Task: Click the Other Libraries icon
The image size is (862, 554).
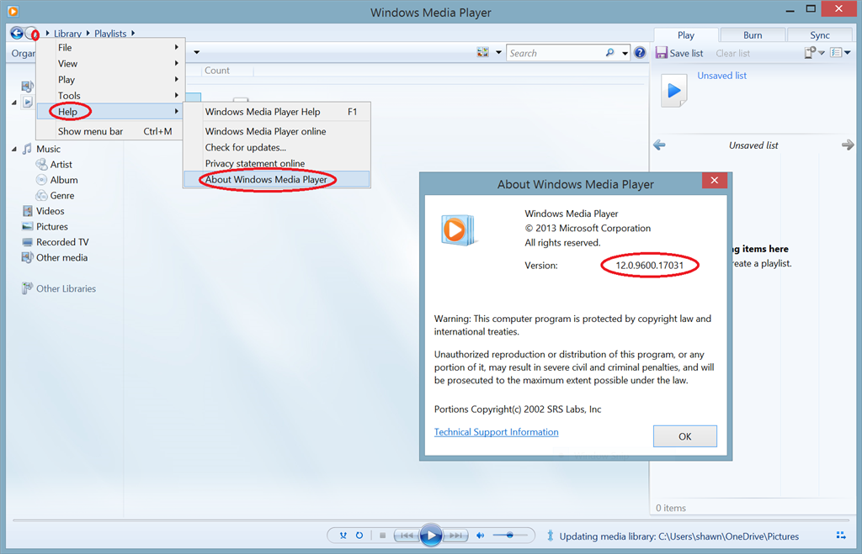Action: pyautogui.click(x=28, y=288)
